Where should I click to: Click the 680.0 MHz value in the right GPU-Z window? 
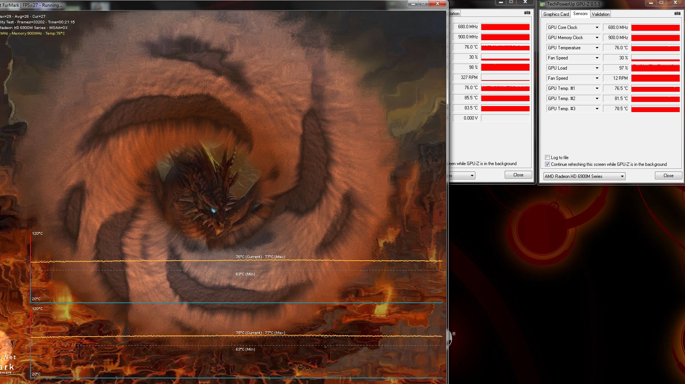pyautogui.click(x=616, y=27)
